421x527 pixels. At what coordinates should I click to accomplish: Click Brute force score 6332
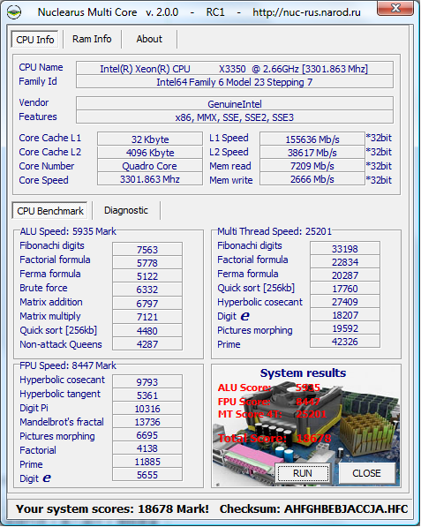point(147,289)
